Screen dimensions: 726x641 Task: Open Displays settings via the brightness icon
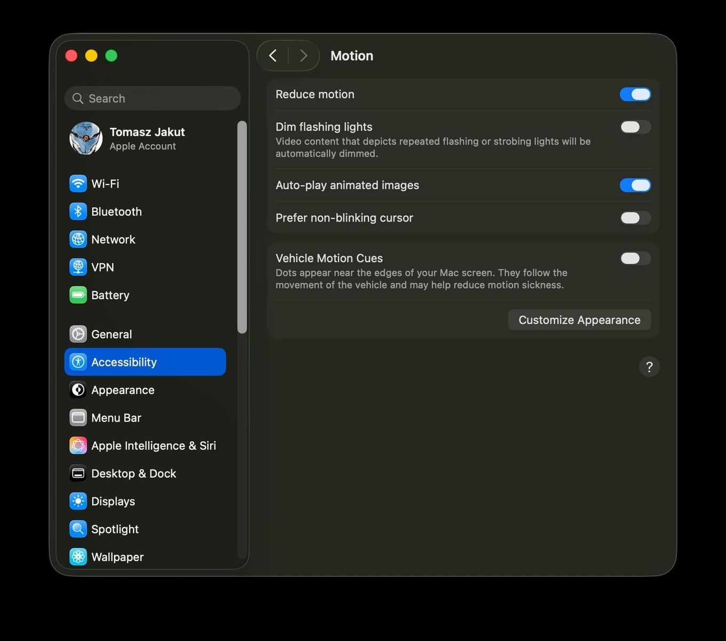pyautogui.click(x=78, y=501)
